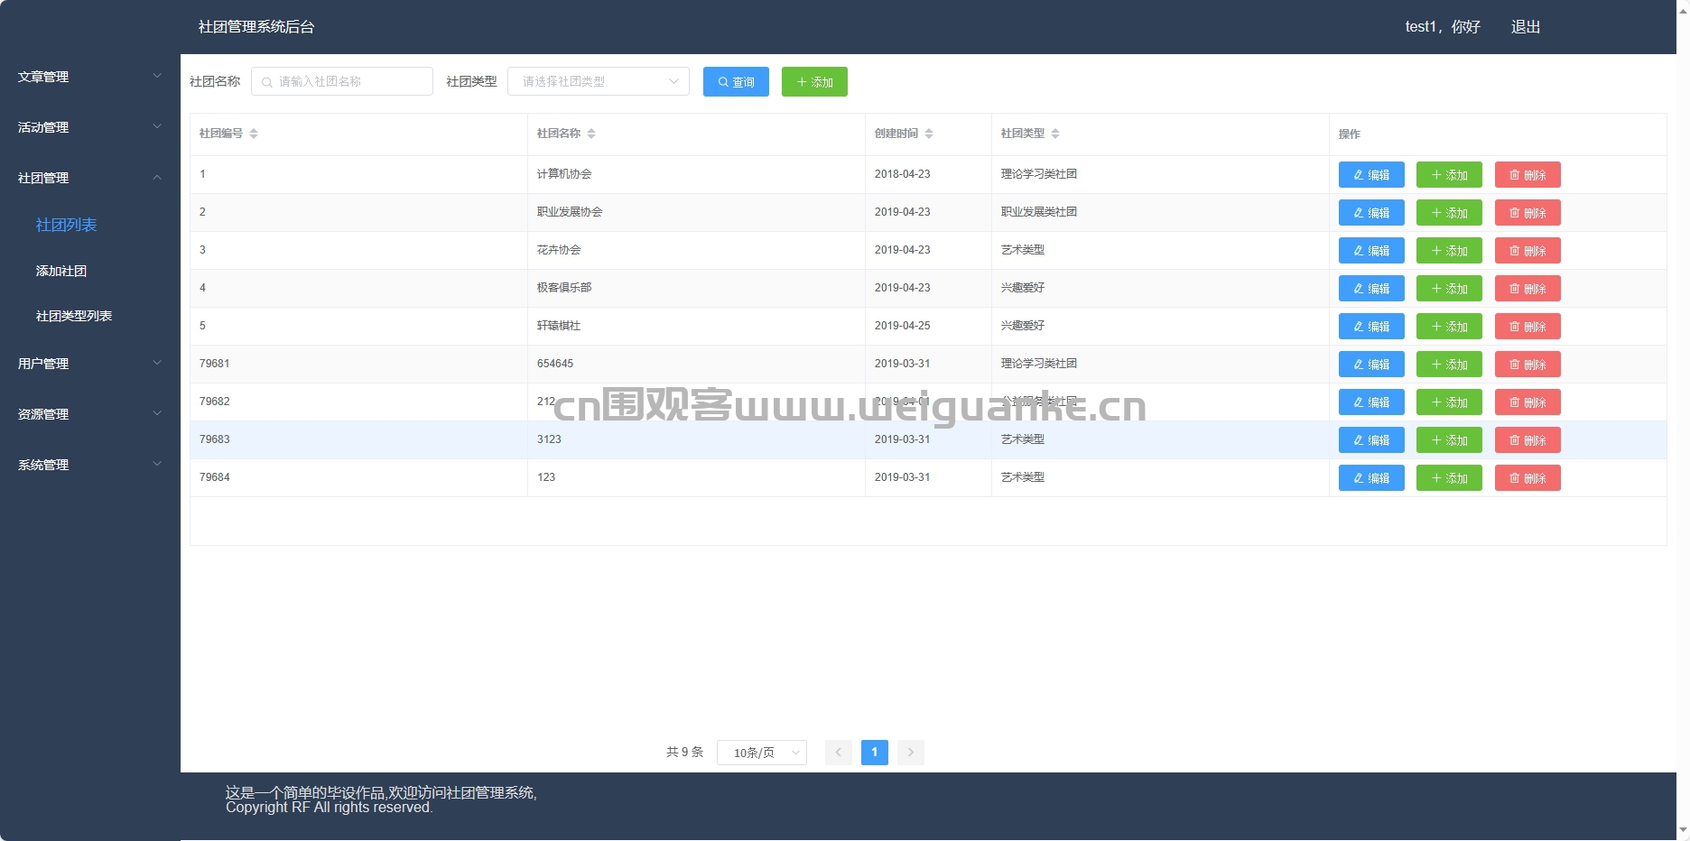
Task: Click the blue 查询 search button
Action: pyautogui.click(x=736, y=82)
